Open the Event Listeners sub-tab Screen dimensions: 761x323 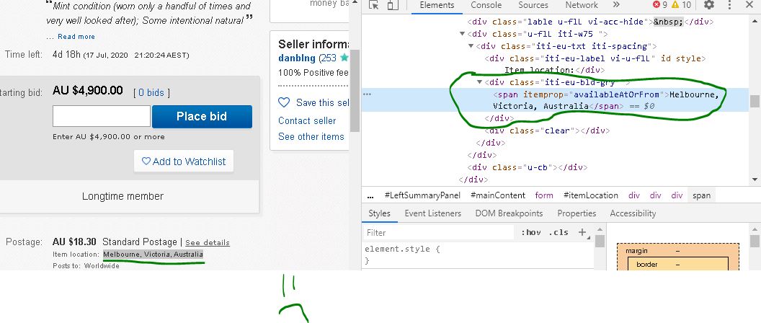[x=433, y=213]
